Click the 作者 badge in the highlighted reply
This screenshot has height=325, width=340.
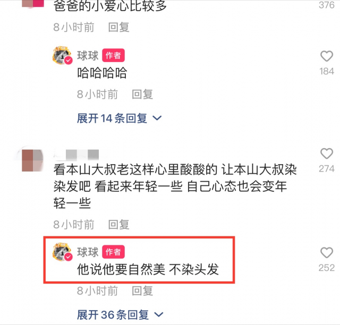point(113,252)
